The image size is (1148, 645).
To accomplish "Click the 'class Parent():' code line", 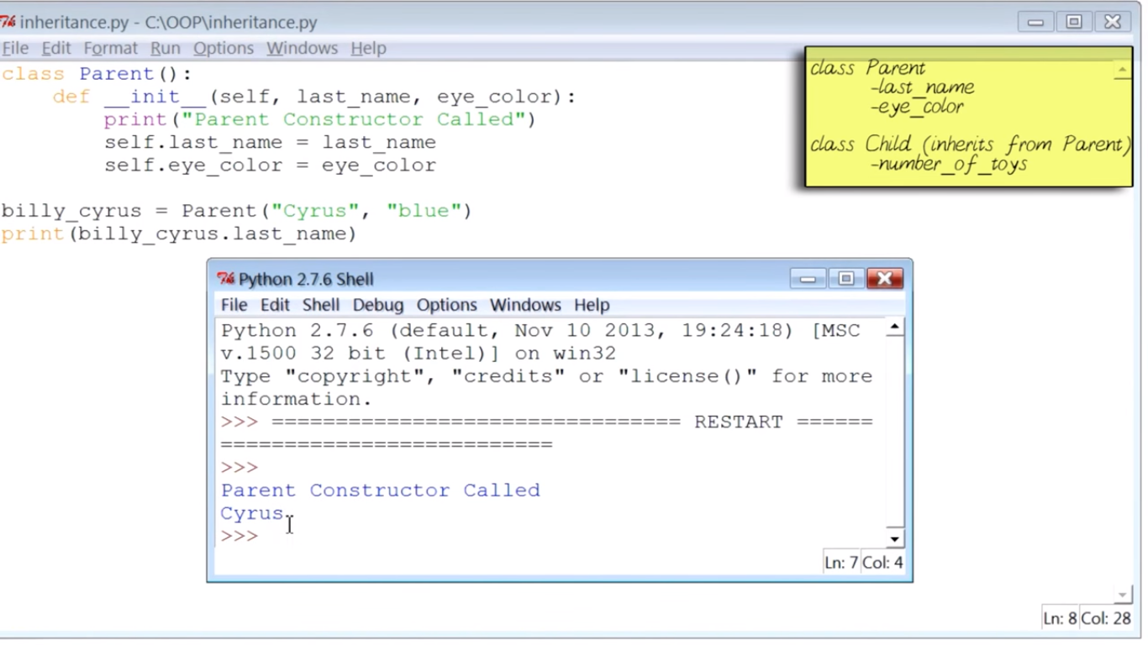I will coord(97,74).
